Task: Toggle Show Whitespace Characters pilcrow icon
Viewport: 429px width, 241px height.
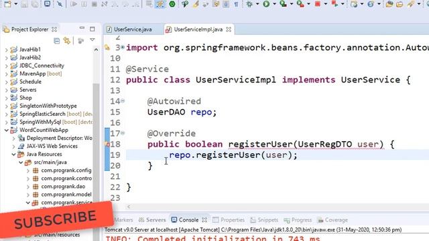Action: click(236, 4)
